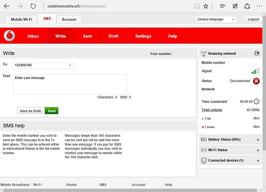Click the browser refresh icon
The image size is (266, 192).
coord(33,6)
